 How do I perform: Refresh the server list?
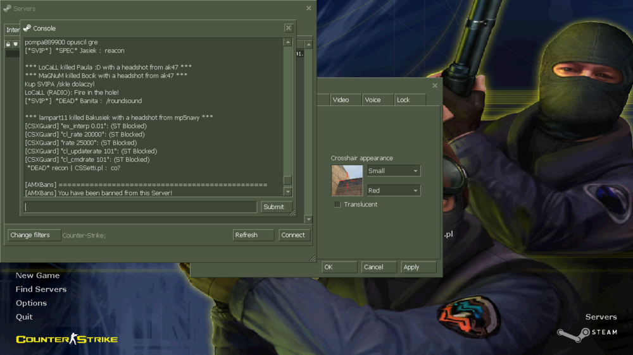(253, 236)
